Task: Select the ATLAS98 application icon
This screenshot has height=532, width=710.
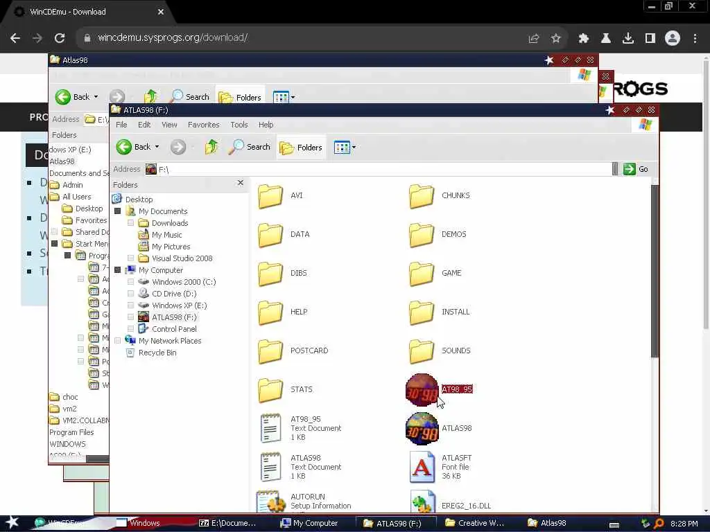Action: (x=422, y=428)
